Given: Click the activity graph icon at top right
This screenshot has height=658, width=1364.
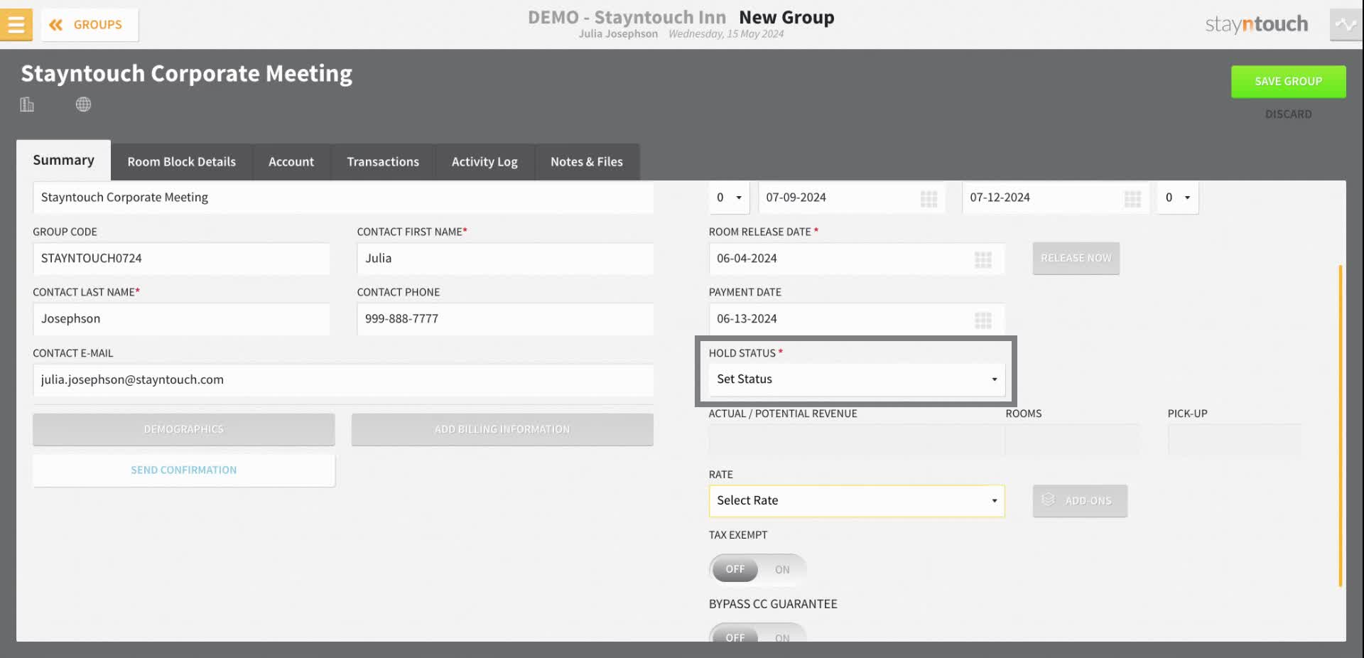Looking at the screenshot, I should point(1346,25).
